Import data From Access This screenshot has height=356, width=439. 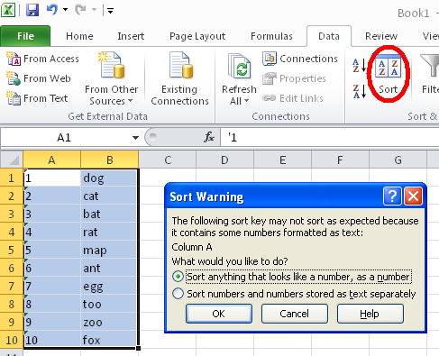pyautogui.click(x=42, y=59)
